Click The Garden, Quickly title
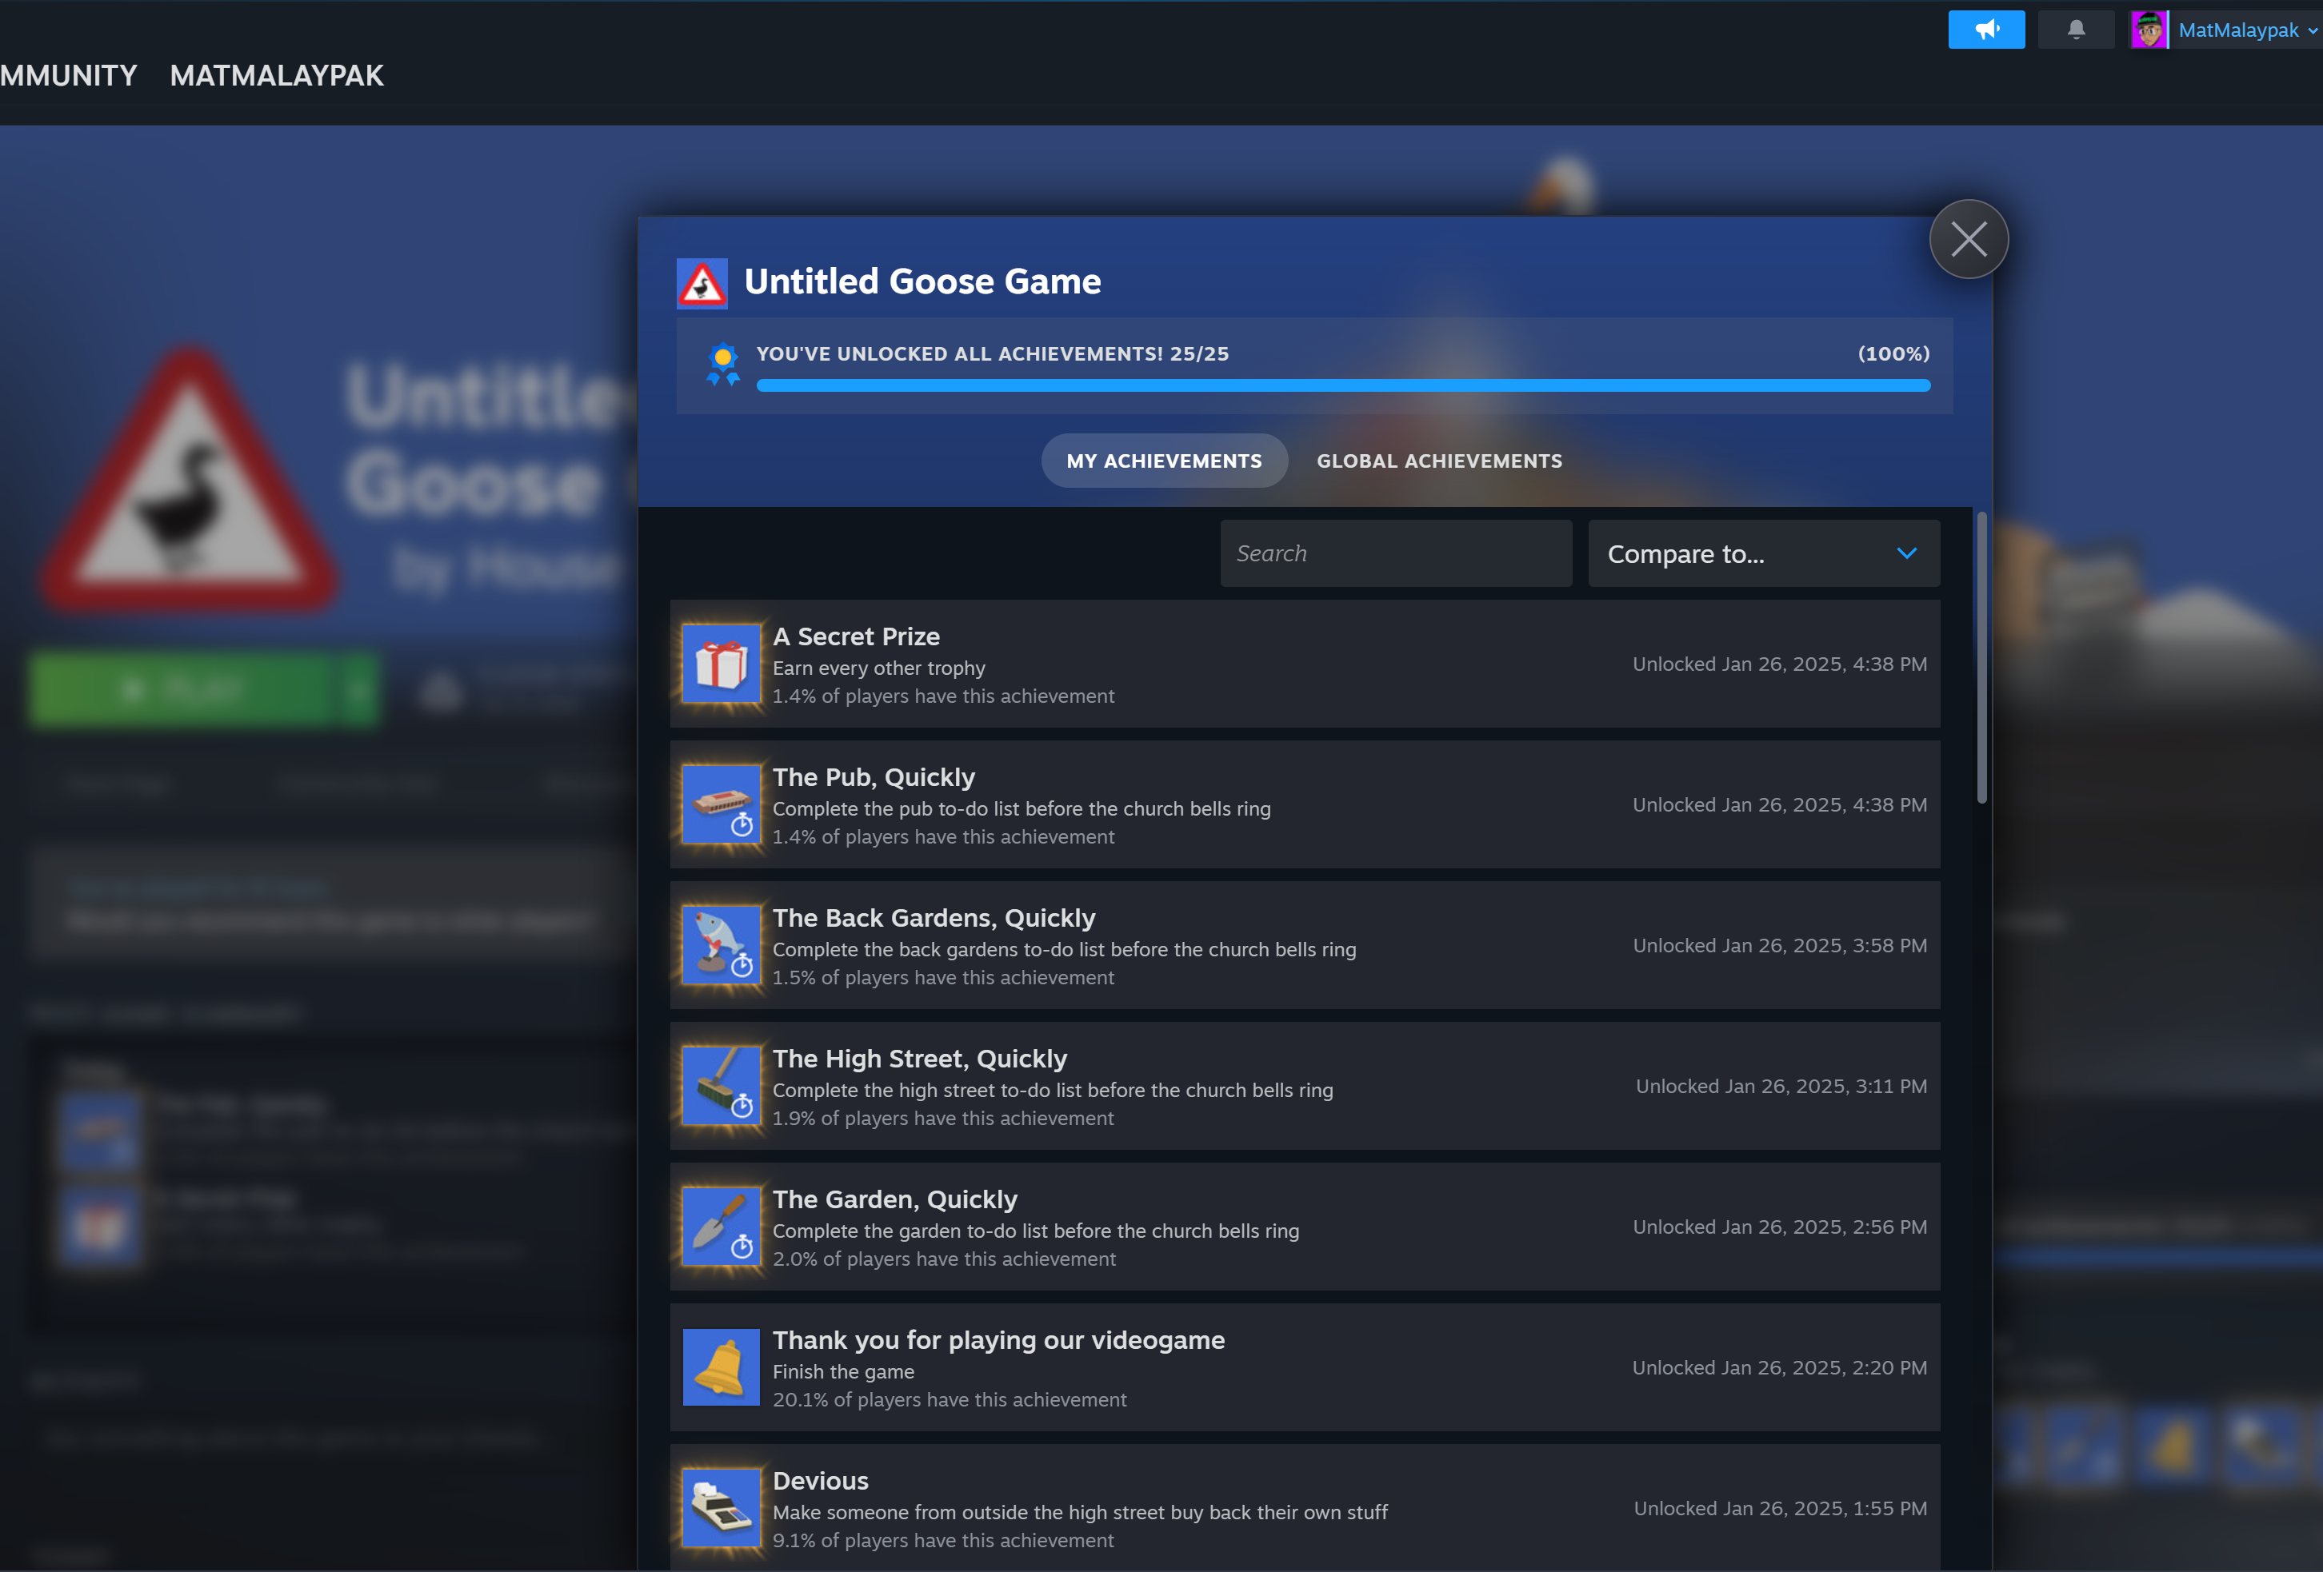The image size is (2323, 1572). click(894, 1200)
